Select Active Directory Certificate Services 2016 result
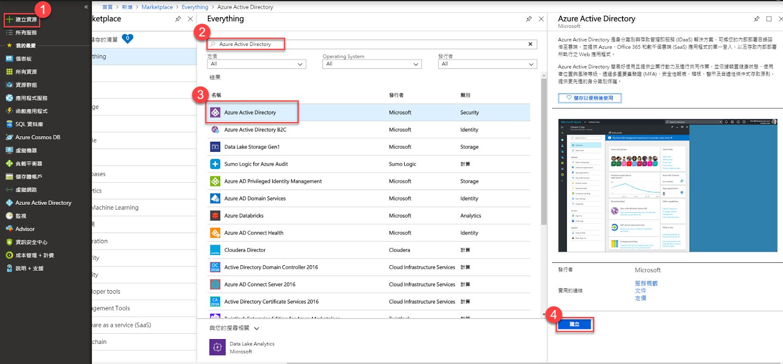 [x=368, y=301]
